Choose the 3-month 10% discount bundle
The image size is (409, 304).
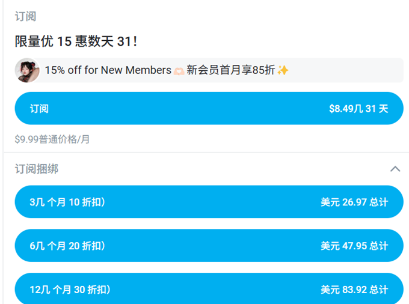(209, 202)
